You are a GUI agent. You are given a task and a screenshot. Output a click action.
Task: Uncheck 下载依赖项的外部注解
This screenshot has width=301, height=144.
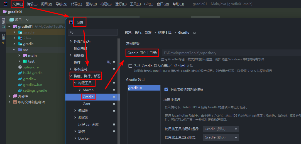click(166, 89)
